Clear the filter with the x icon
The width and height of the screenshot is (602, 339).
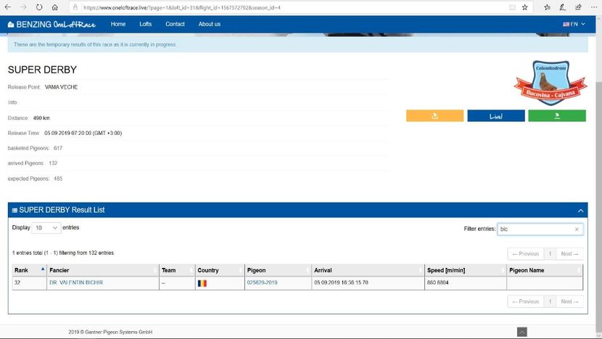577,229
